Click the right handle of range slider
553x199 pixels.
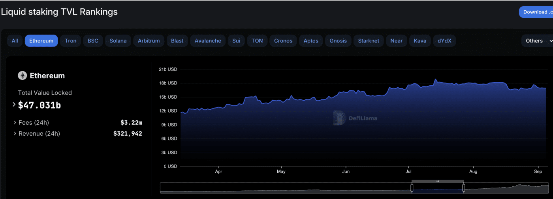coord(463,188)
